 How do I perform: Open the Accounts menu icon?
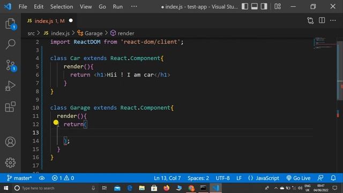(10, 142)
